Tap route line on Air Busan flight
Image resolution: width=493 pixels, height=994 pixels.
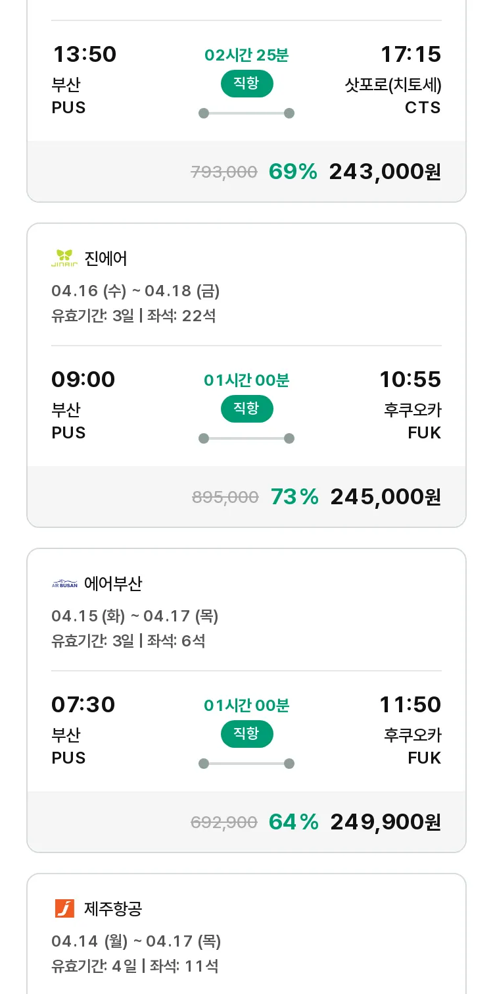pyautogui.click(x=246, y=764)
